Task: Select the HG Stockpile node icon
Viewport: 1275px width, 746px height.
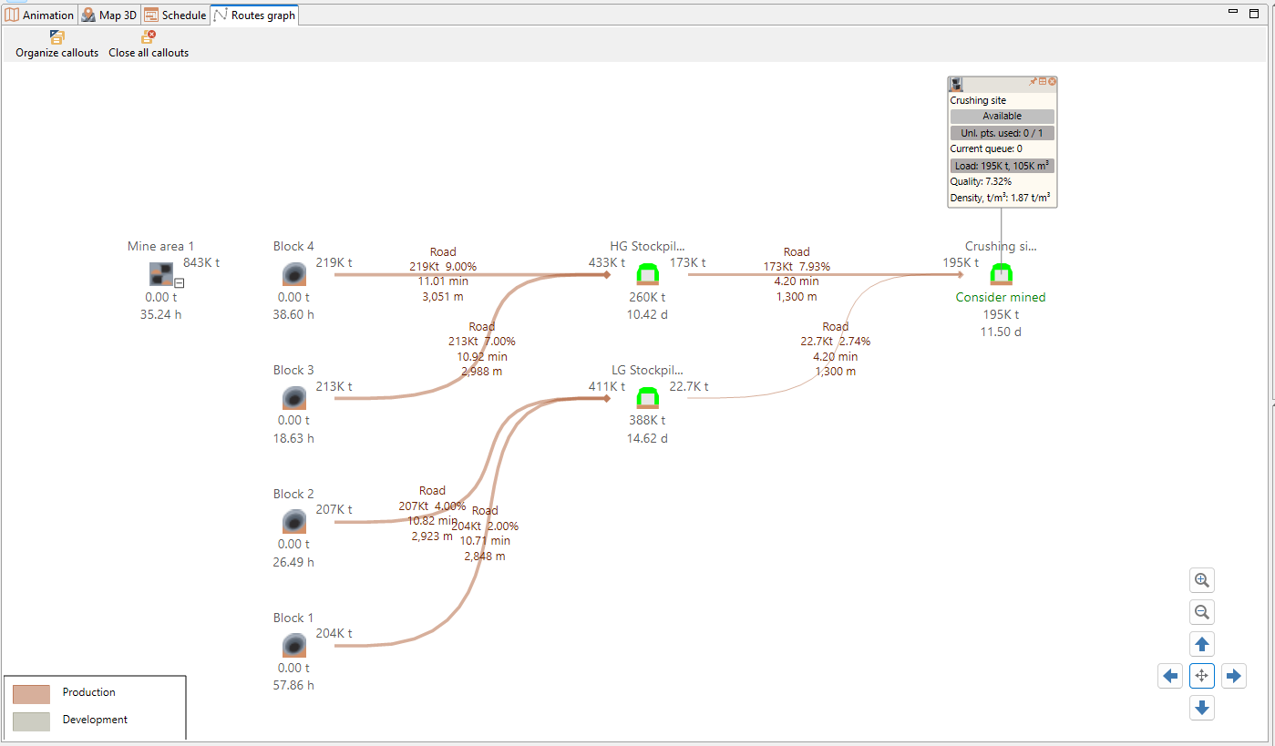Action: 648,274
